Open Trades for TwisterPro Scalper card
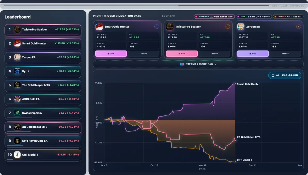This screenshot has width=308, height=175. click(x=214, y=54)
